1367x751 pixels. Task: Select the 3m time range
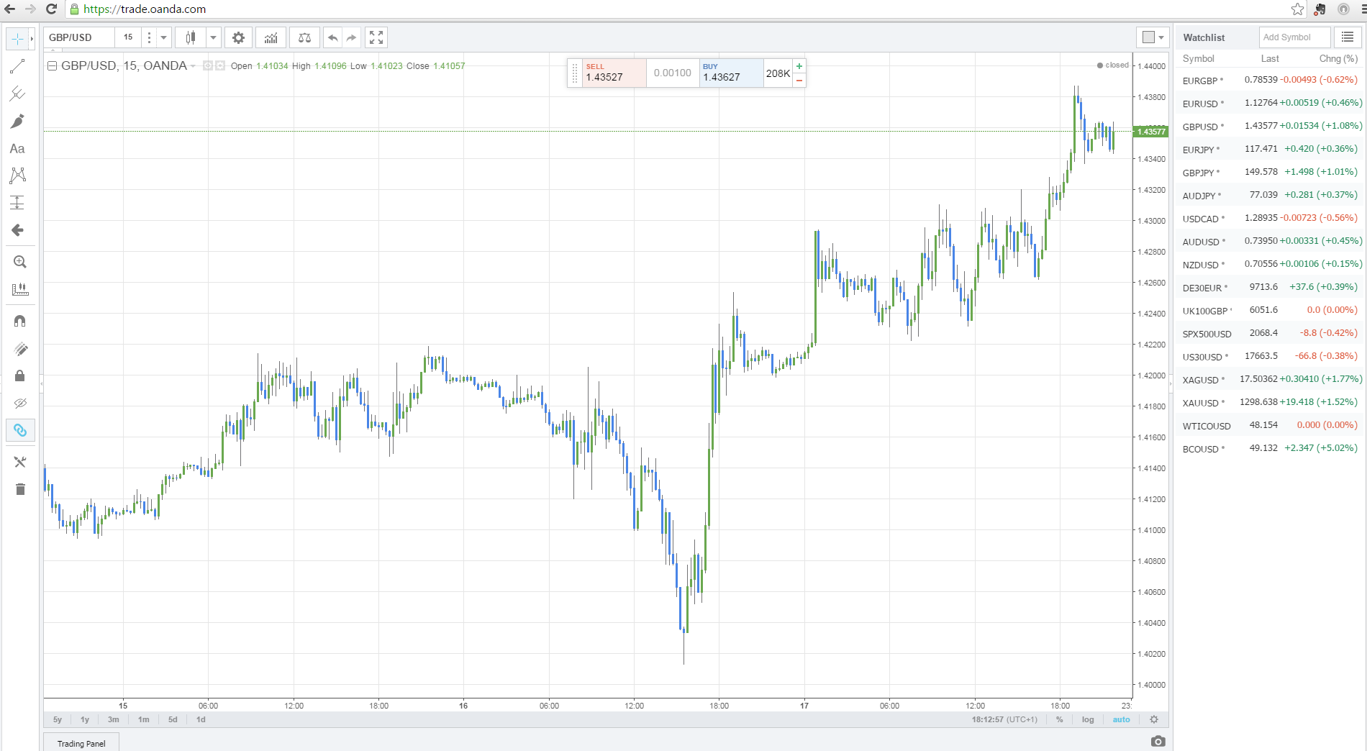pos(114,719)
